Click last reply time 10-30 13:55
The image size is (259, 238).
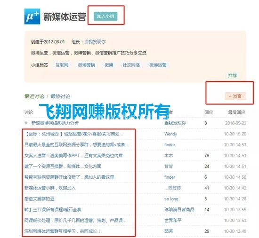[235, 210]
